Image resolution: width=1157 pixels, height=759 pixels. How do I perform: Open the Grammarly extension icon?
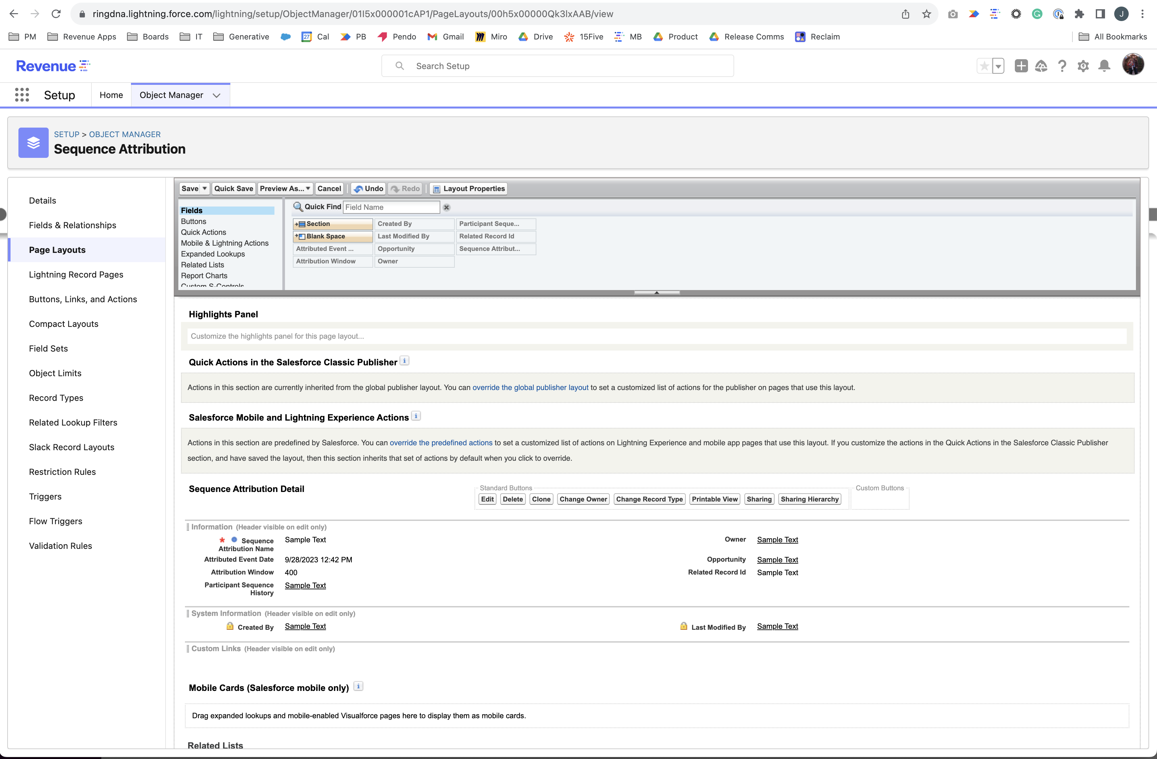tap(1037, 13)
